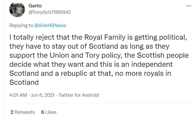
Task: View the Likes list
Action: pyautogui.click(x=49, y=112)
